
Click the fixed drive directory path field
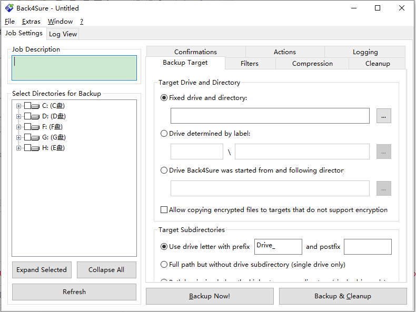pyautogui.click(x=270, y=116)
